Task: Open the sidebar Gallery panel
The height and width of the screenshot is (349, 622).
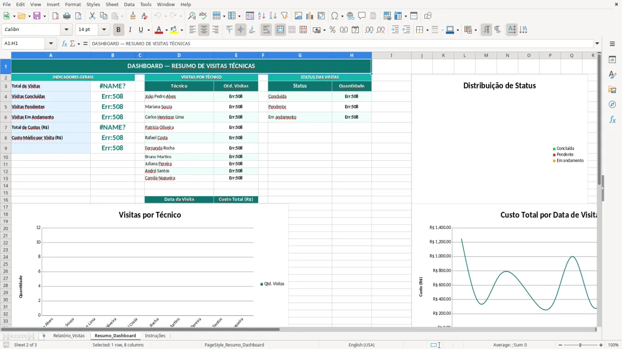Action: 612,90
